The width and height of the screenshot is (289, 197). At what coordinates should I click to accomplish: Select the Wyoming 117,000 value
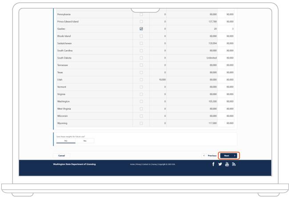click(x=213, y=123)
